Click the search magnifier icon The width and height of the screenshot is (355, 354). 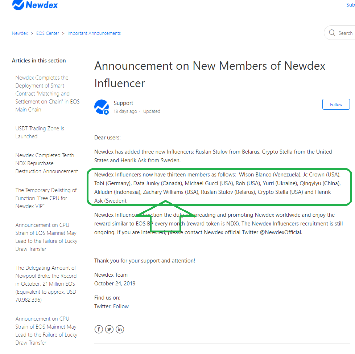(x=332, y=33)
